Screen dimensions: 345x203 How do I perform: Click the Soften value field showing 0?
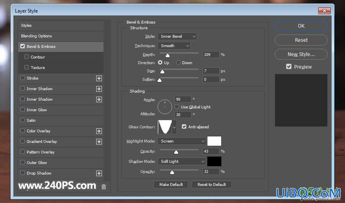(211, 79)
